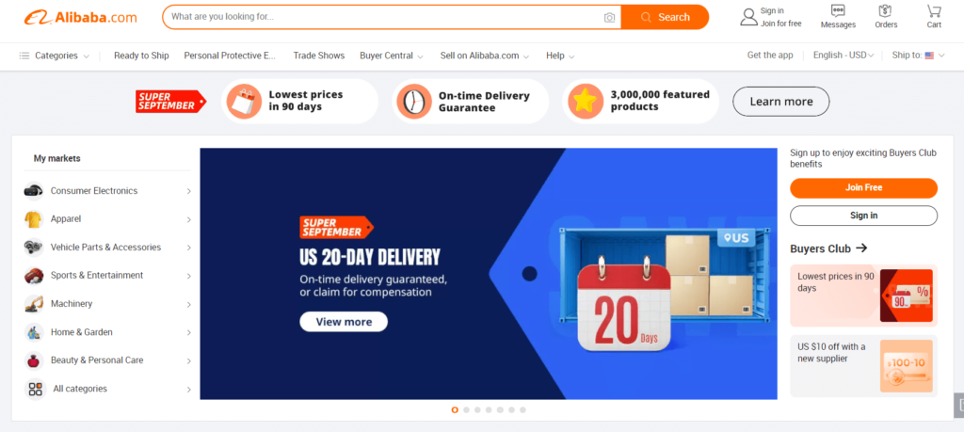Open the English - USD language dropdown
The width and height of the screenshot is (964, 432).
pos(843,56)
